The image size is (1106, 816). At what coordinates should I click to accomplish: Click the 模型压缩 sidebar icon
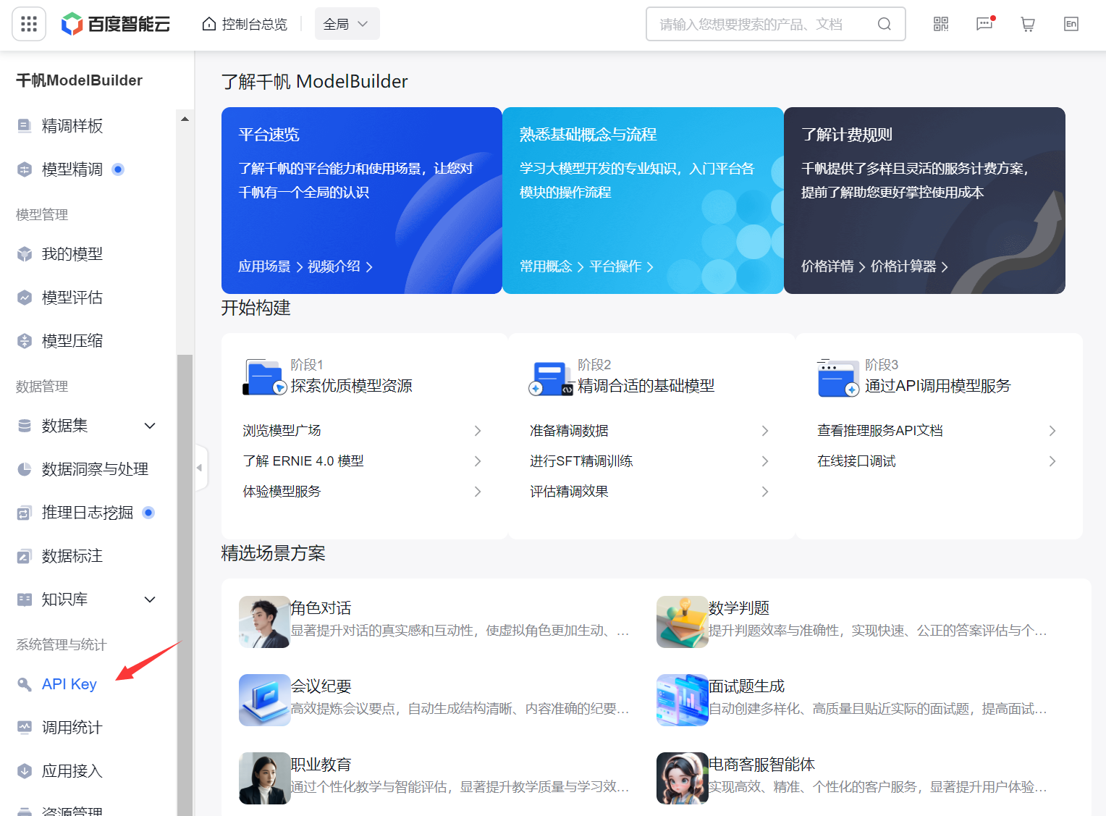(x=25, y=341)
